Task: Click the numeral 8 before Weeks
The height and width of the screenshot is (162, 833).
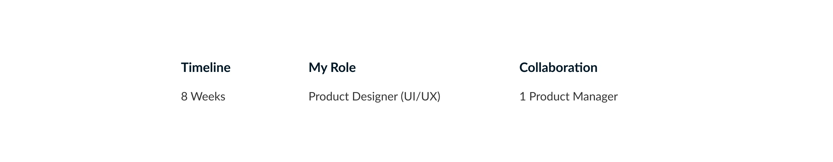Action: click(x=184, y=97)
